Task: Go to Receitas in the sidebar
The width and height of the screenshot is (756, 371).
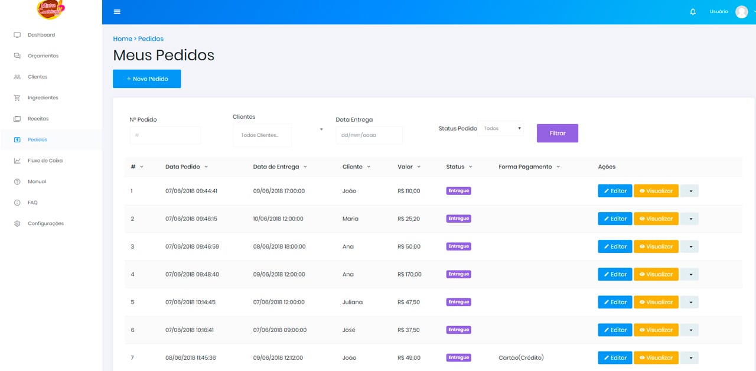Action: pyautogui.click(x=38, y=119)
